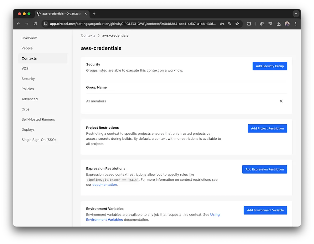Click the Contexts breadcrumb link
Image resolution: width=314 pixels, height=244 pixels.
pos(88,35)
